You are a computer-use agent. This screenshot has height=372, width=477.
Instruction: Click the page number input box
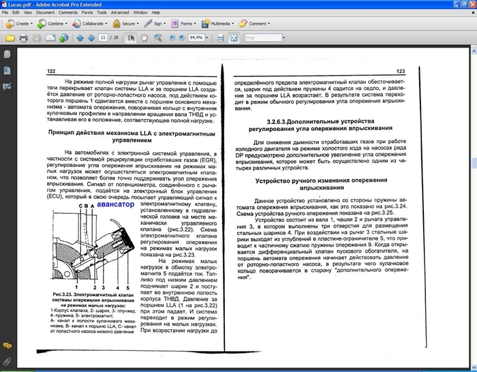pos(103,37)
